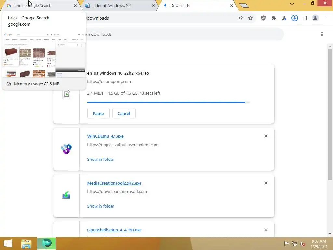Click the WinCDEmu disc icon
The width and height of the screenshot is (333, 250).
coord(66,149)
